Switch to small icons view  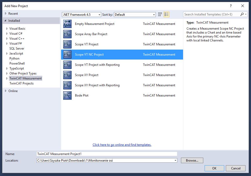(160, 15)
